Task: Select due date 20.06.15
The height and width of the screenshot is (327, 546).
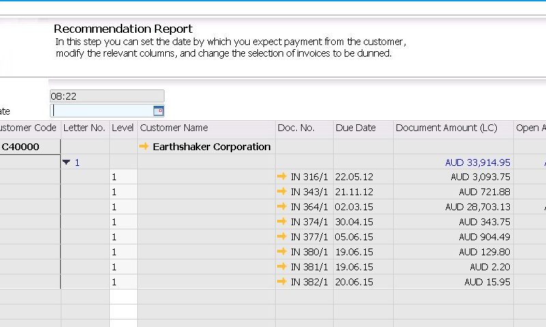Action: pyautogui.click(x=354, y=282)
